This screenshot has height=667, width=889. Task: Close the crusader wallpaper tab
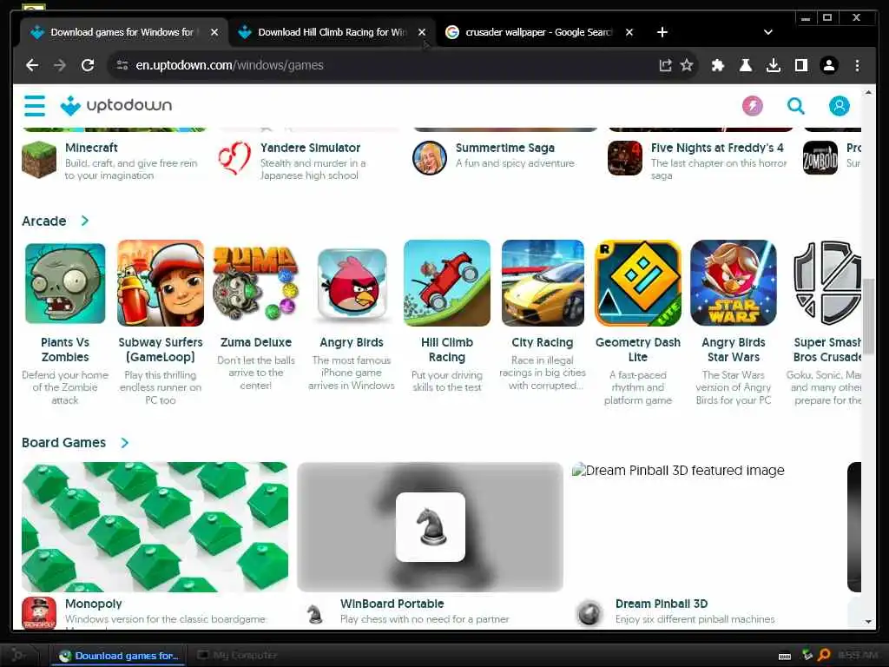tap(629, 32)
